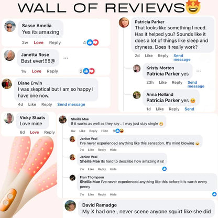Click Reply under Patricia Parker's comment
This screenshot has width=218, height=218.
163,56
